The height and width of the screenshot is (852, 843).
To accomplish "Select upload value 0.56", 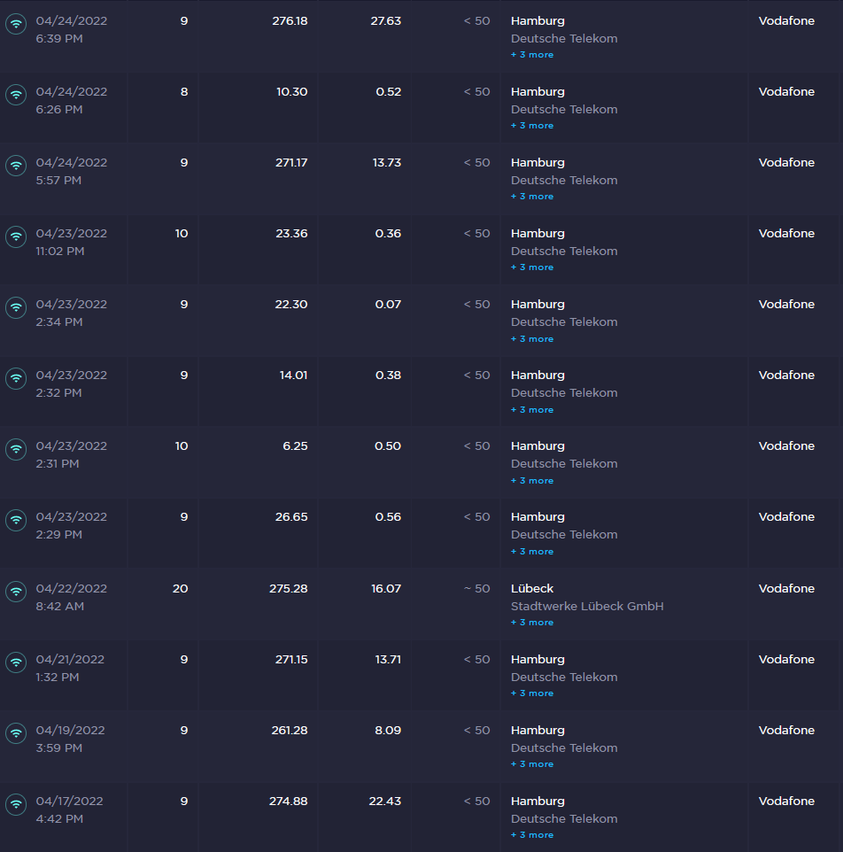I will 389,517.
